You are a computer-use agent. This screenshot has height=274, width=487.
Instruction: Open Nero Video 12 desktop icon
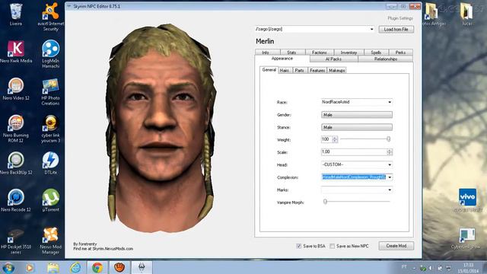[x=16, y=89]
